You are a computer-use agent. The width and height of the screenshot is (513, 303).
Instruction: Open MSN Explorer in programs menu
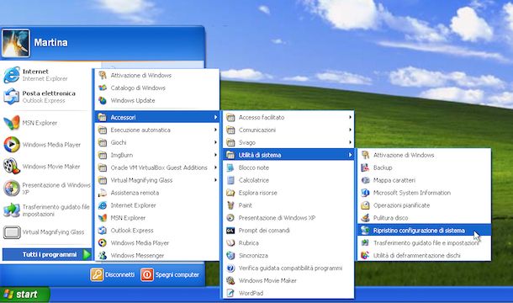157,218
